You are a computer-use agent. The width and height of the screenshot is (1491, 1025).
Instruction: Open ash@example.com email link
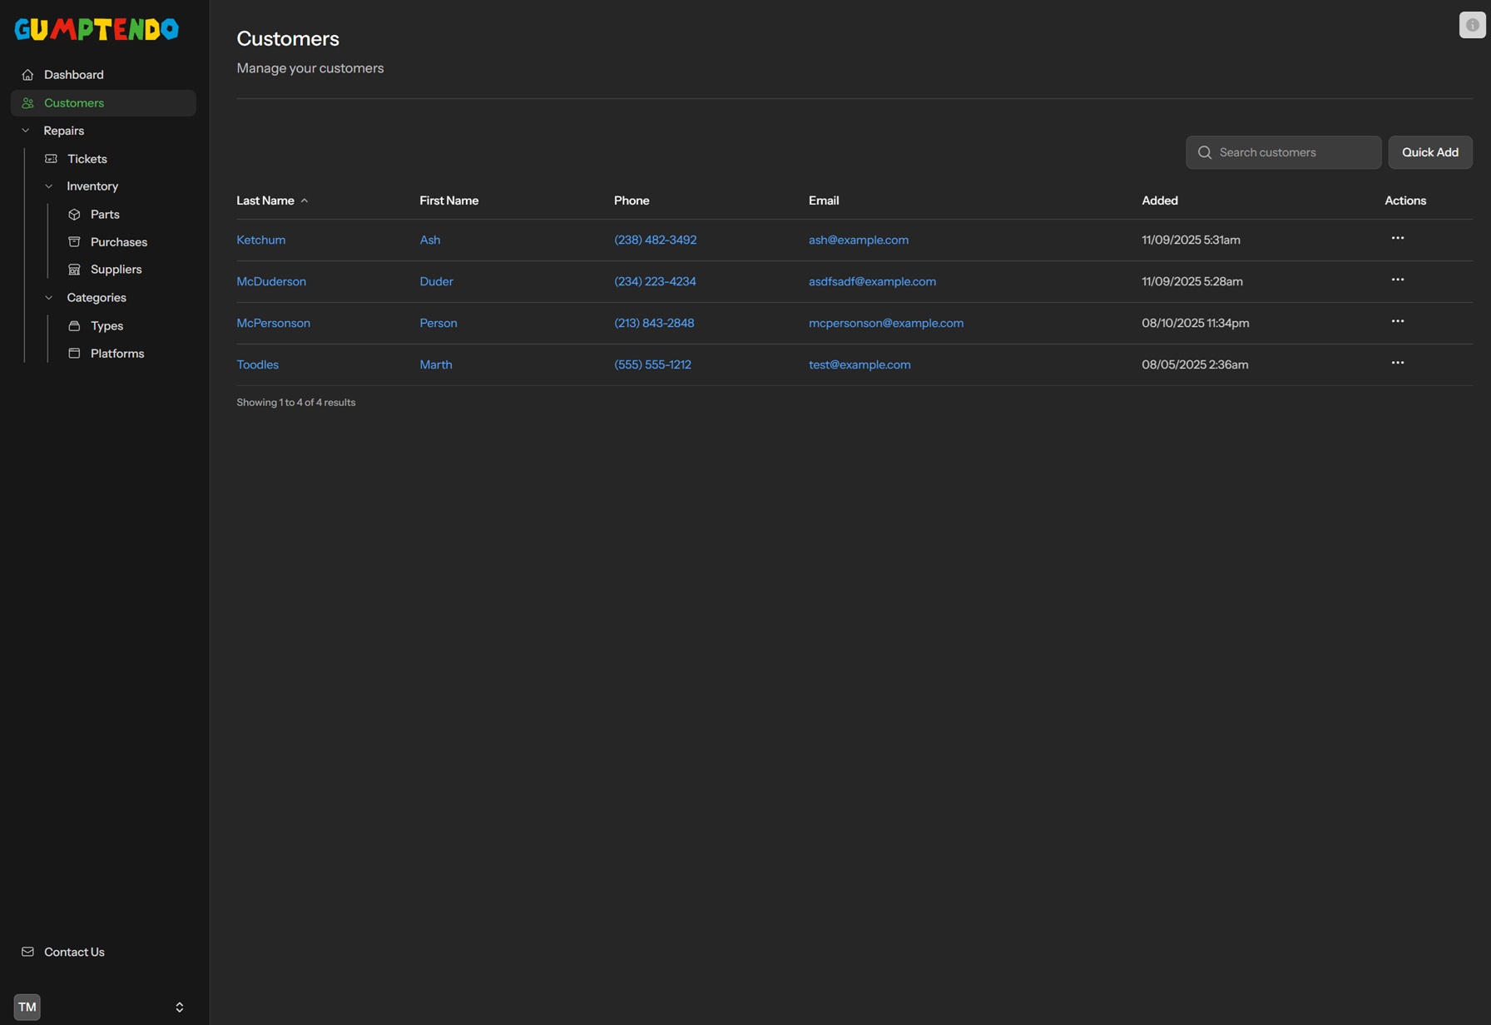[858, 240]
